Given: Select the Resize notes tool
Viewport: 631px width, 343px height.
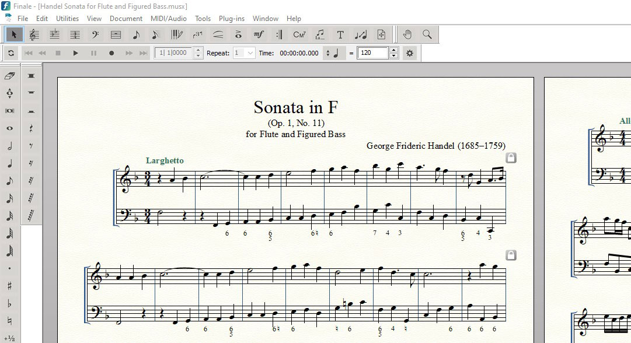Looking at the screenshot, I should tap(361, 34).
